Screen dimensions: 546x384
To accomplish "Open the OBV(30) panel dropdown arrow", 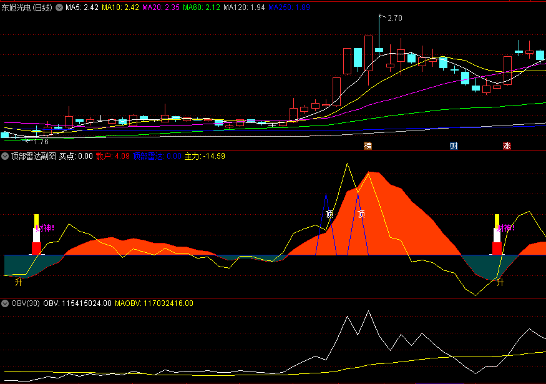I will (5, 303).
